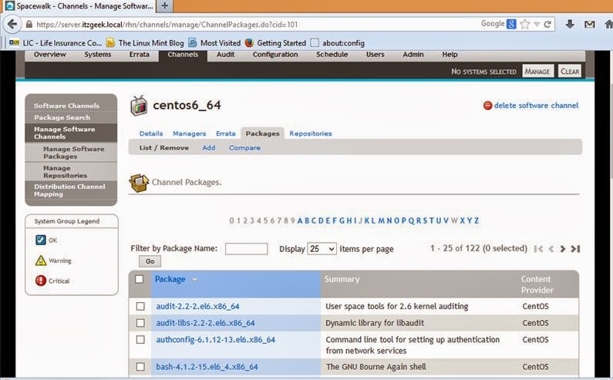Jump to packages starting with letter K
The width and height of the screenshot is (613, 380).
tap(367, 221)
